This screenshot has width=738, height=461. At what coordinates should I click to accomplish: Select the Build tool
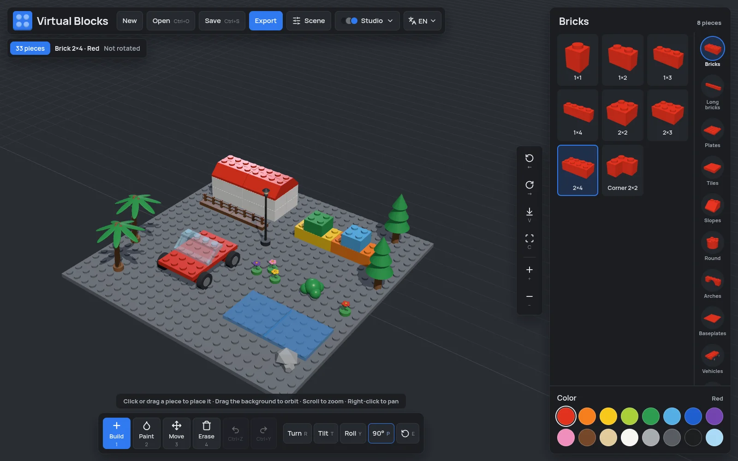click(117, 433)
